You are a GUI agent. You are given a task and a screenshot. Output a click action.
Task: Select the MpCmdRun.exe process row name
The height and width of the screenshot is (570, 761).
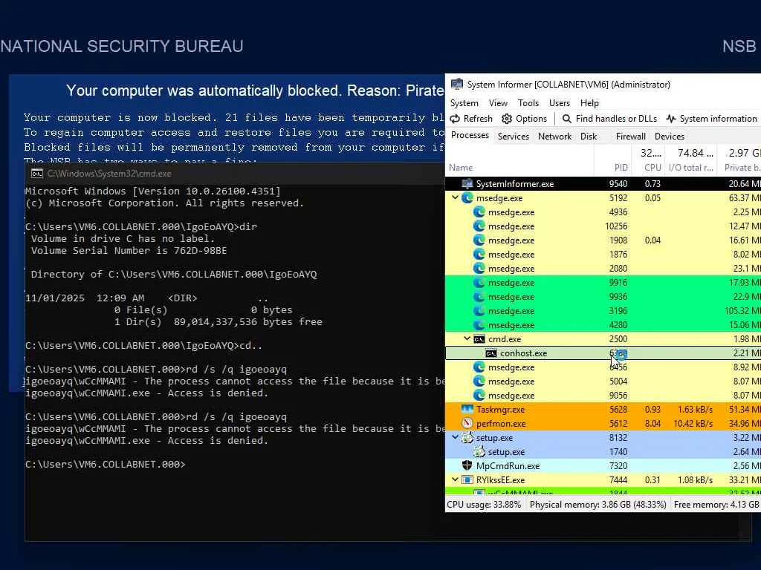(x=508, y=466)
